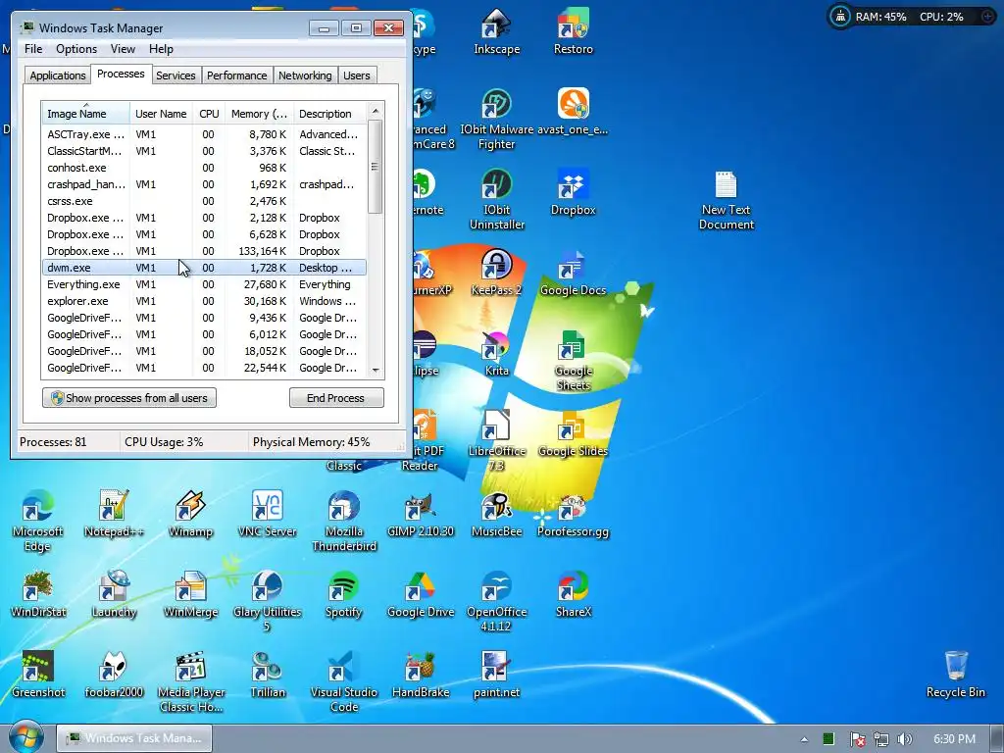
Task: Open Greenshot desktop shortcut
Action: tap(38, 675)
